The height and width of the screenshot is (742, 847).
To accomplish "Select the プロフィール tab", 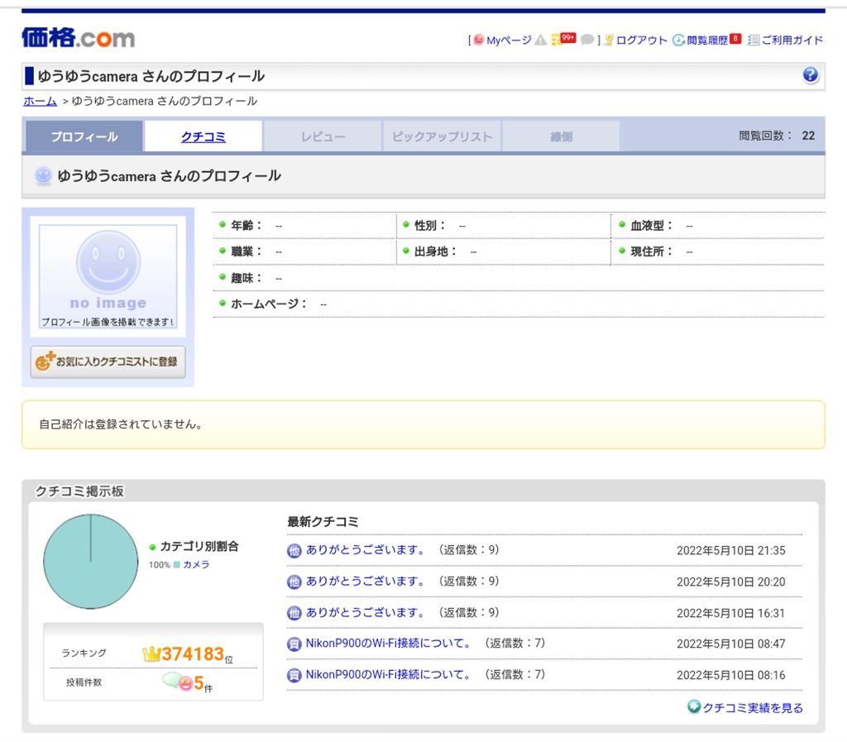I will (x=84, y=136).
